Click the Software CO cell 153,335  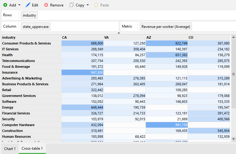(x=209, y=102)
